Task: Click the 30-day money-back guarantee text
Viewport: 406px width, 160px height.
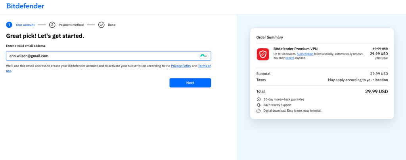Action: pos(284,99)
